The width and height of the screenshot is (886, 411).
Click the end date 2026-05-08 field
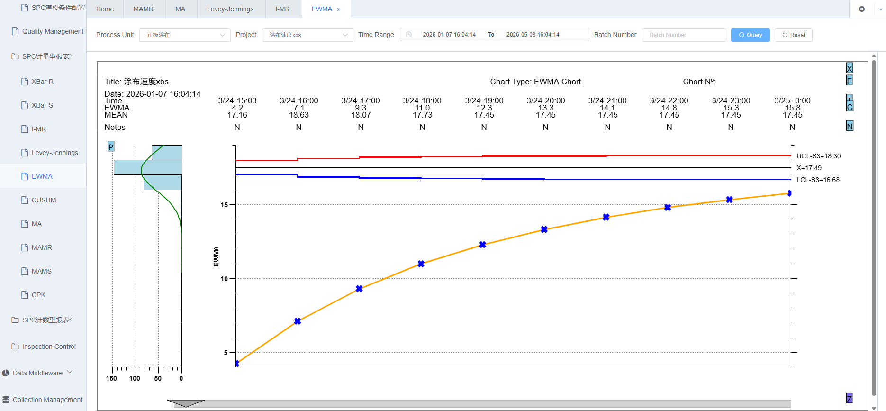click(x=533, y=35)
